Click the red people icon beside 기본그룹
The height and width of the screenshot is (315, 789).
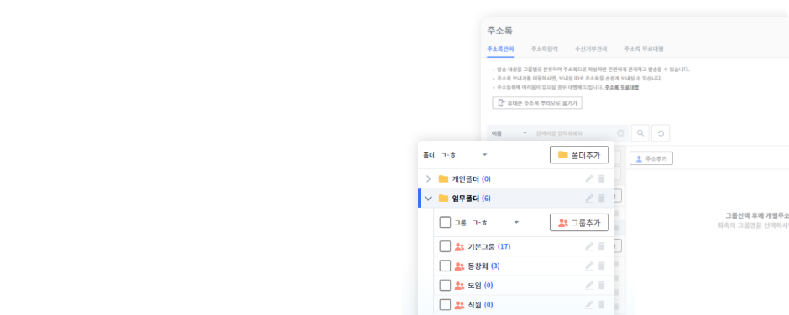coord(459,246)
